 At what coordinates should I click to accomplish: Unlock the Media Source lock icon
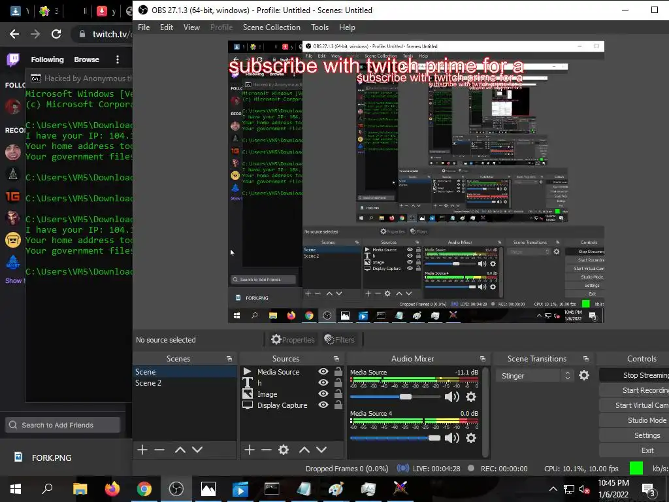tap(338, 371)
